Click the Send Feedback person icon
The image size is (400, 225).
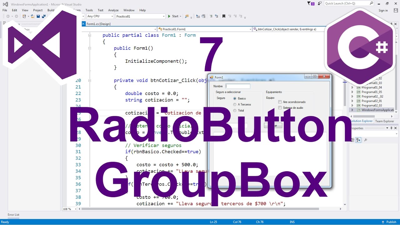point(319,3)
